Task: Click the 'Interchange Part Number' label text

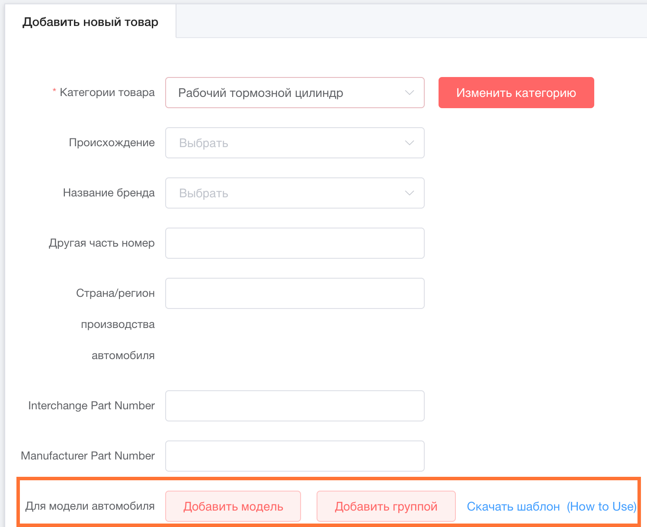Action: [x=91, y=405]
